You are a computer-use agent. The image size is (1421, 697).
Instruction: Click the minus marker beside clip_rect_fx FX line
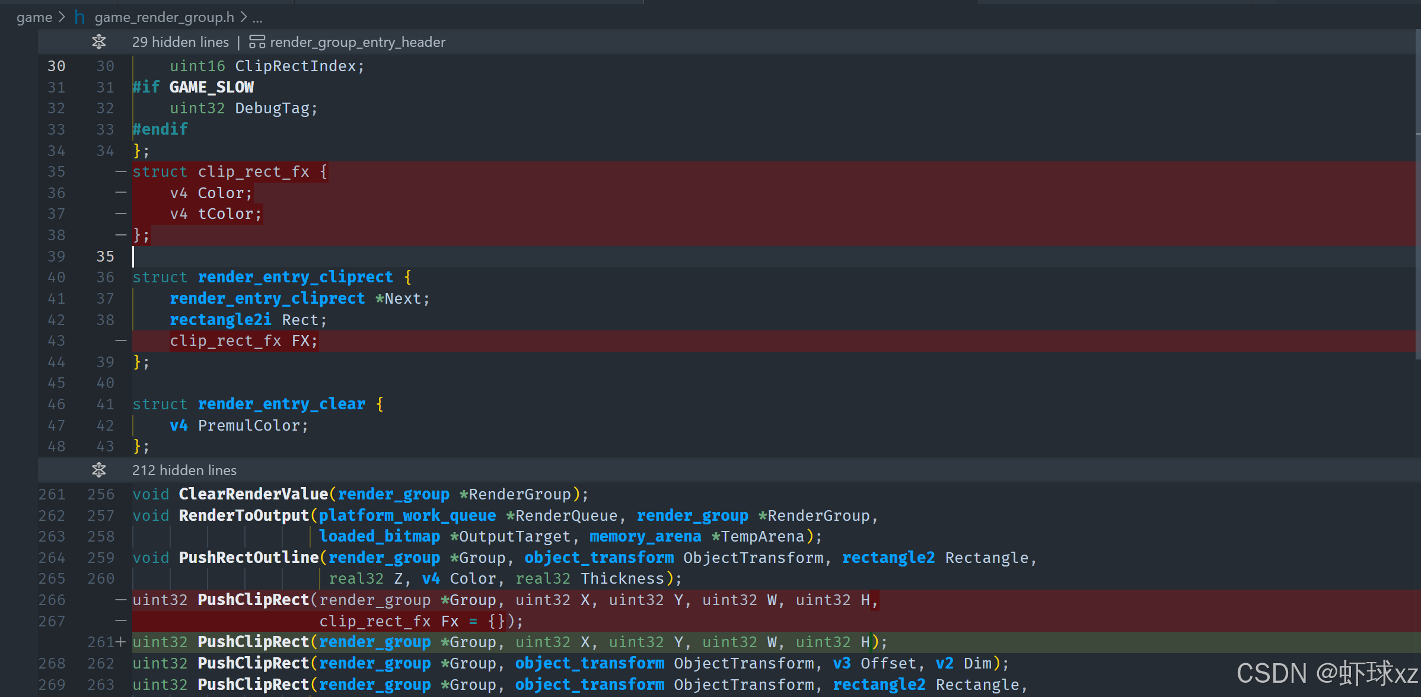[121, 340]
